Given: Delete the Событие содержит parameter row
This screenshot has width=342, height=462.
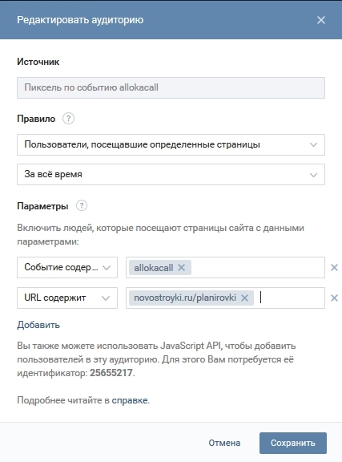Looking at the screenshot, I should 334,268.
